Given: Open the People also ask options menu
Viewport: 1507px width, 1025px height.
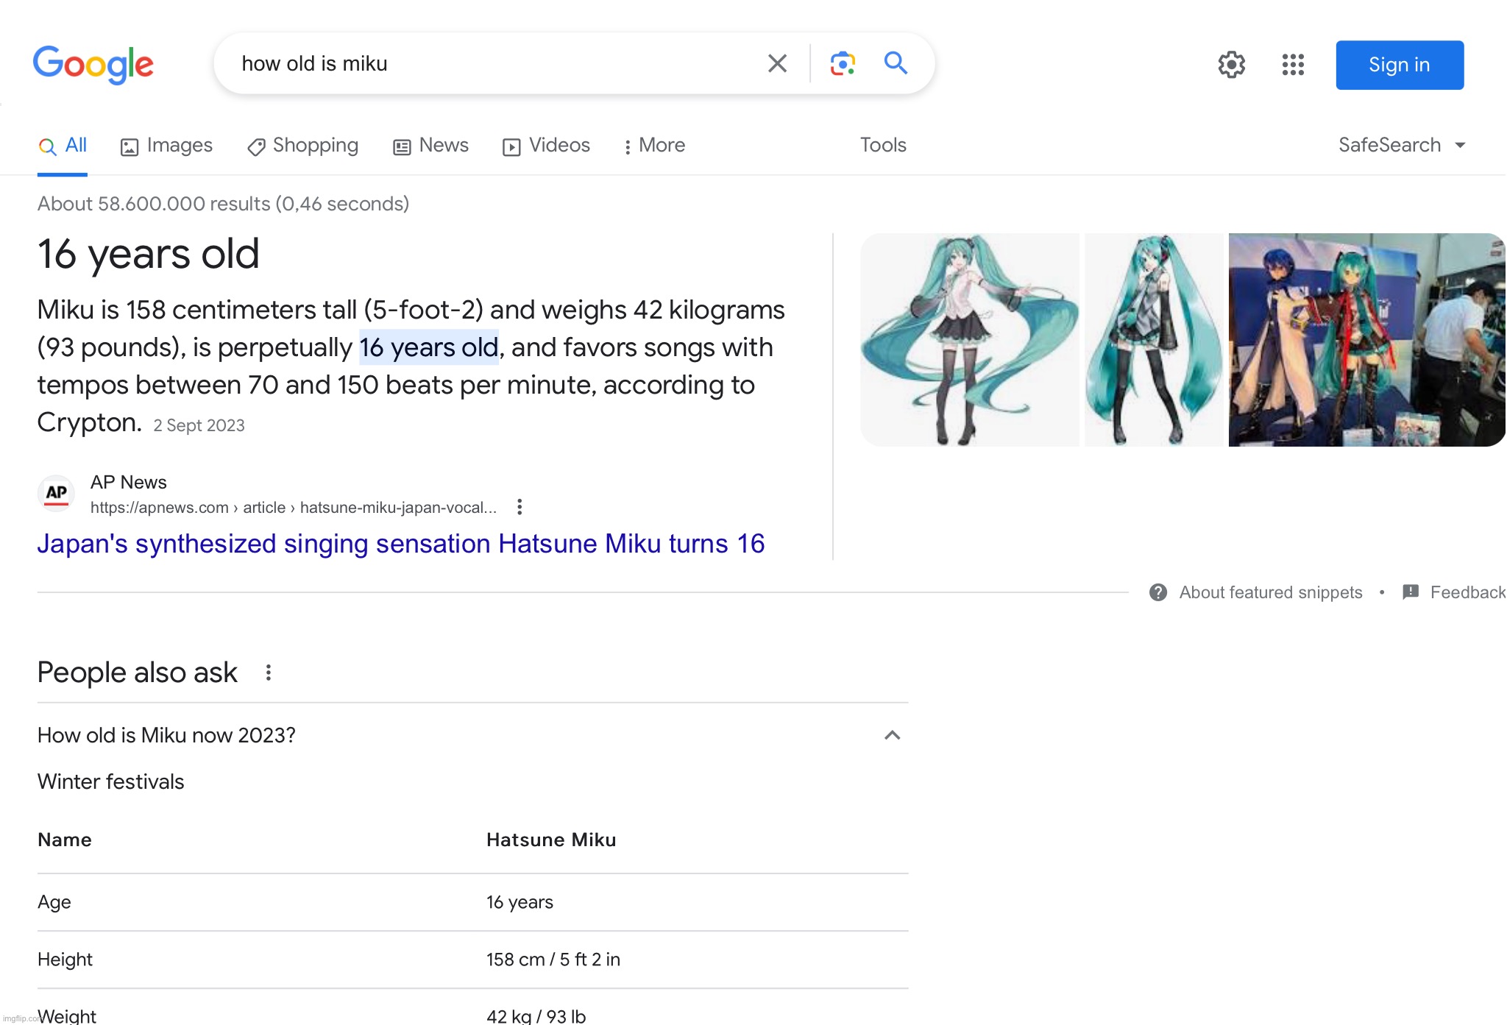Looking at the screenshot, I should pos(269,673).
